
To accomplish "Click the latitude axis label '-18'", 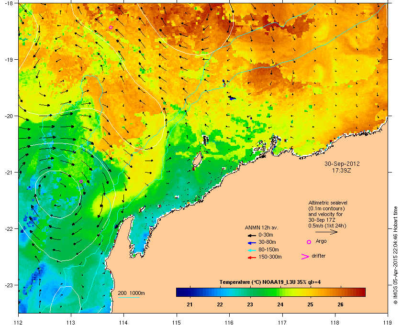I will pyautogui.click(x=8, y=3).
